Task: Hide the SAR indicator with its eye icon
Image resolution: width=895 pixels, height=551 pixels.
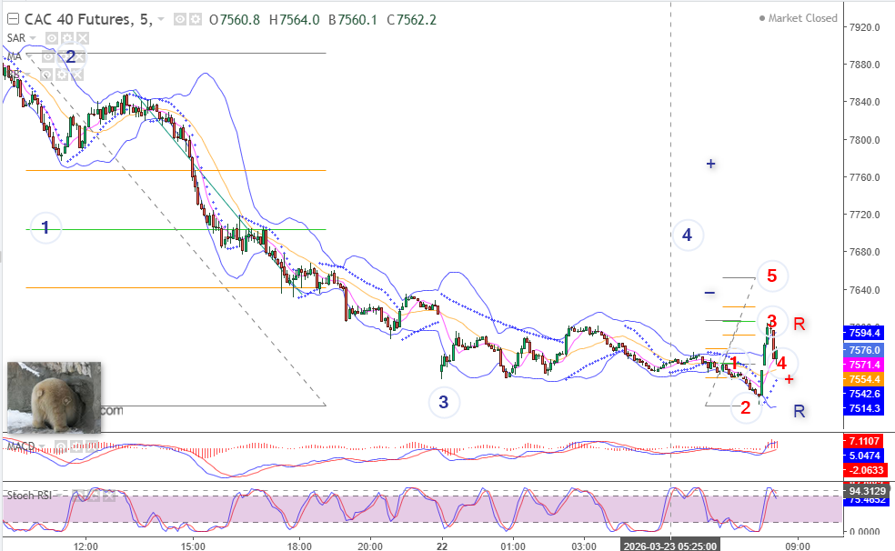Action: [52, 38]
